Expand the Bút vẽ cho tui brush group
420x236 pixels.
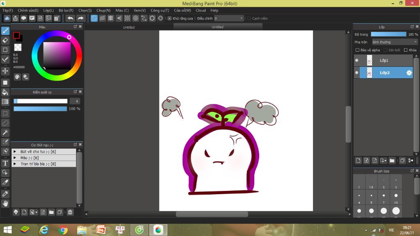[x=15, y=152]
